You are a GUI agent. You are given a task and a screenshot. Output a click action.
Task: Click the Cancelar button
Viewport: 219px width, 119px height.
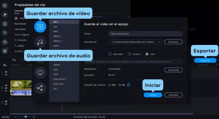pyautogui.click(x=173, y=95)
